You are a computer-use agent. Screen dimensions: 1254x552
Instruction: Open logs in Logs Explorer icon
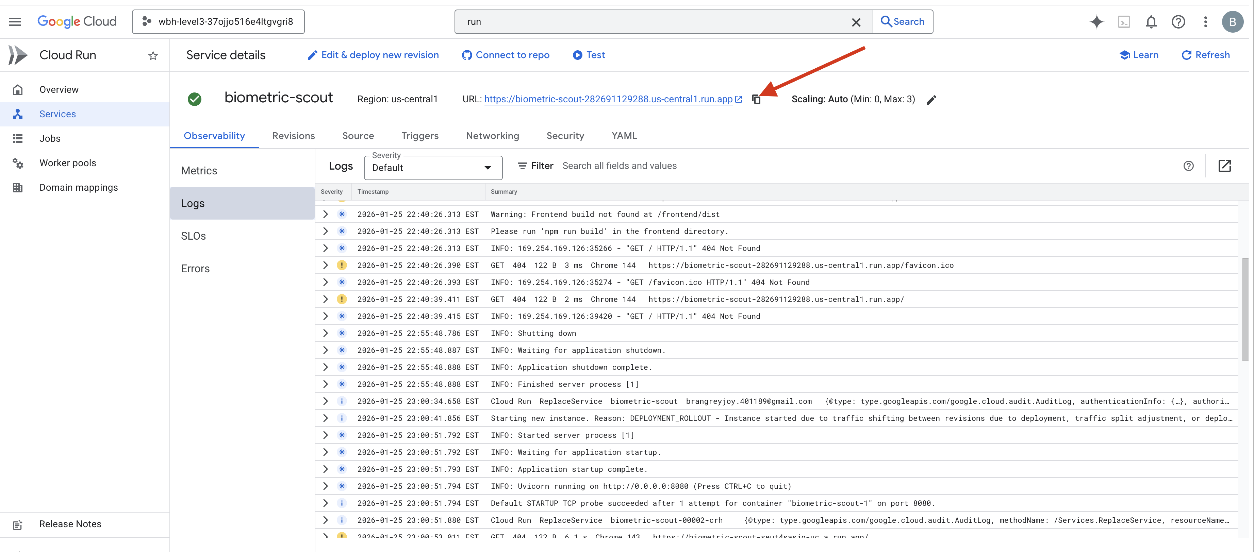click(1224, 166)
